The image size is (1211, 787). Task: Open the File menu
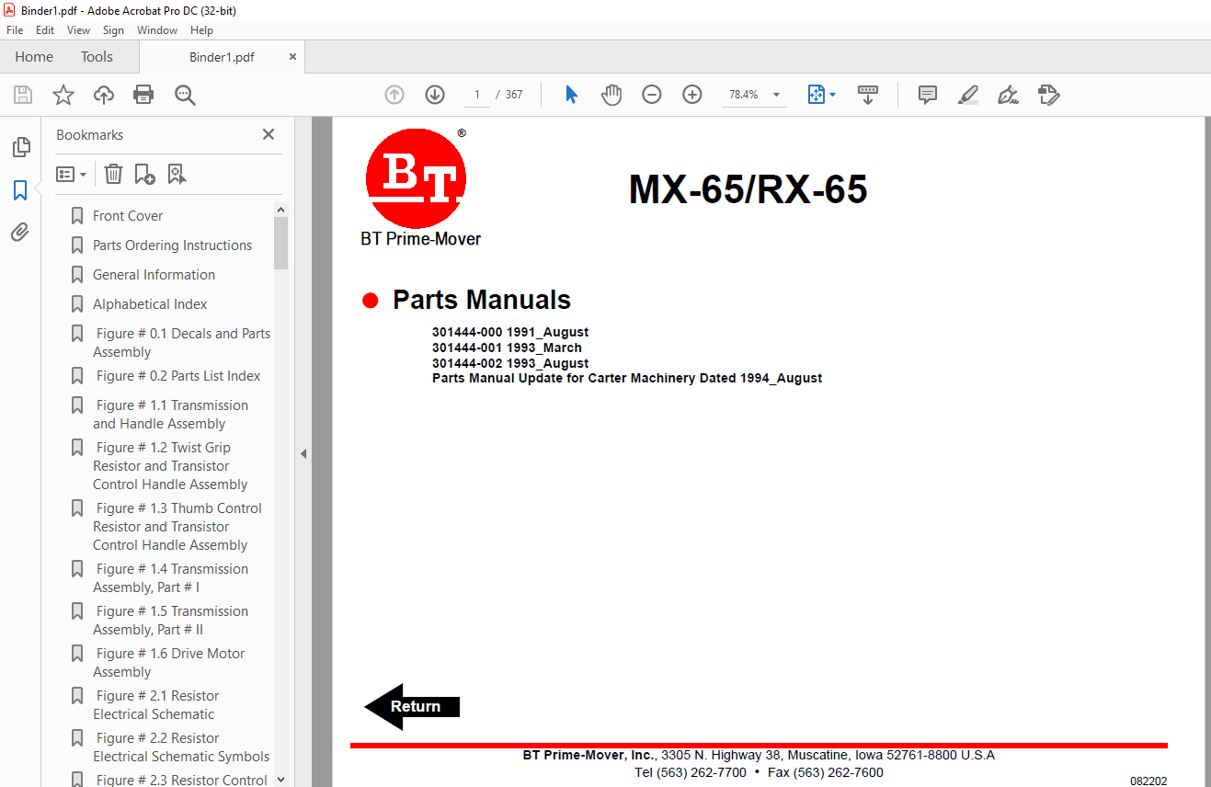click(15, 30)
